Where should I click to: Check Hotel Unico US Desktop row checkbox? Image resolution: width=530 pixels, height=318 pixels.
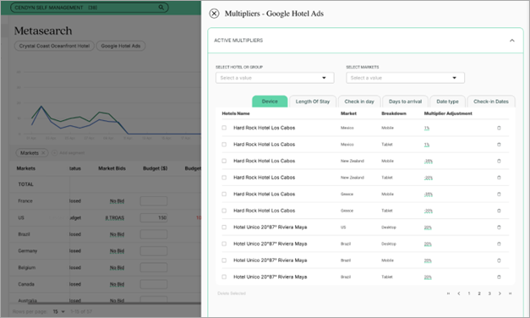[x=224, y=228]
